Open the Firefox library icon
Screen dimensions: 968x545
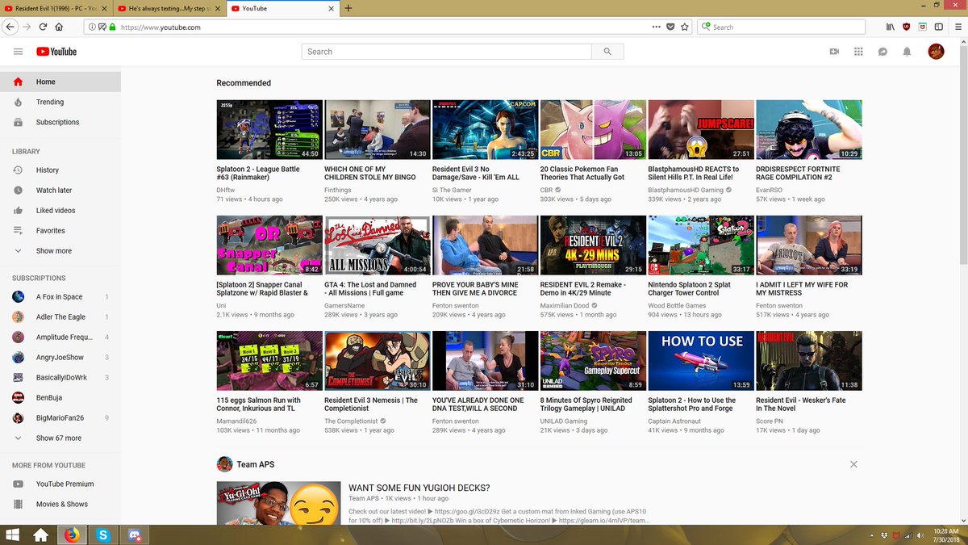891,27
